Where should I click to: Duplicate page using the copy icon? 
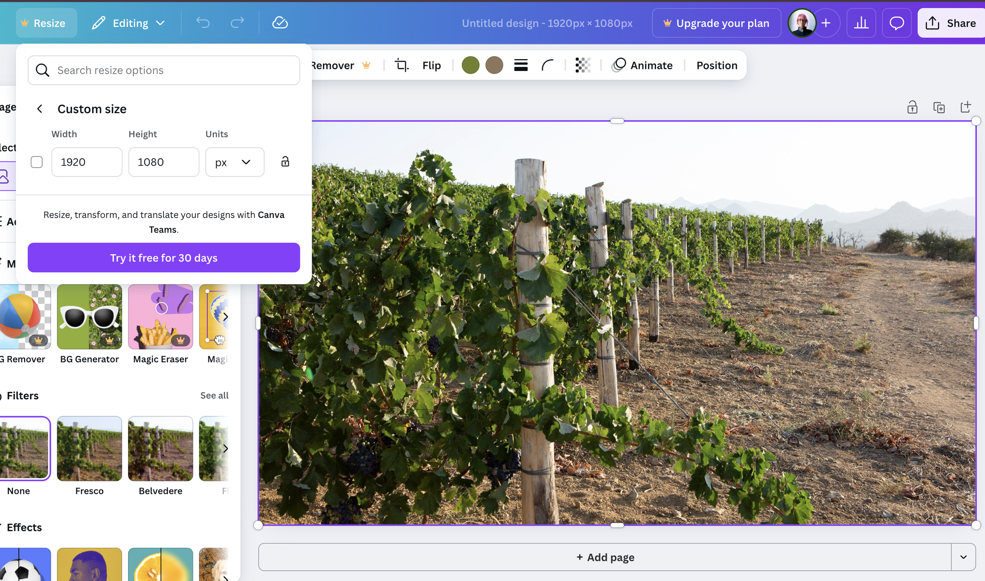pos(939,107)
